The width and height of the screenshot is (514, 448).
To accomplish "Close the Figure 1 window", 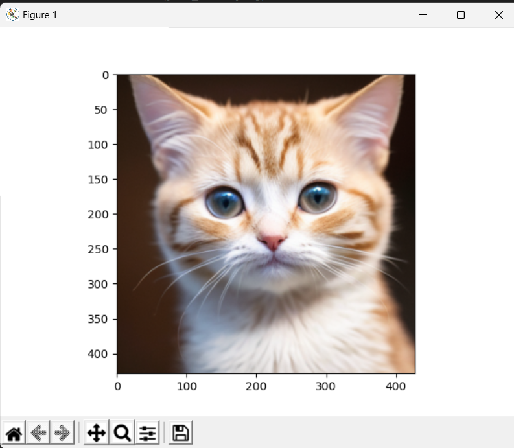I will click(x=499, y=15).
